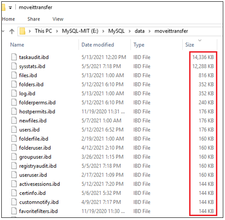225x220 pixels.
Task: Select the hostpermits.ibd file name
Action: 37,112
